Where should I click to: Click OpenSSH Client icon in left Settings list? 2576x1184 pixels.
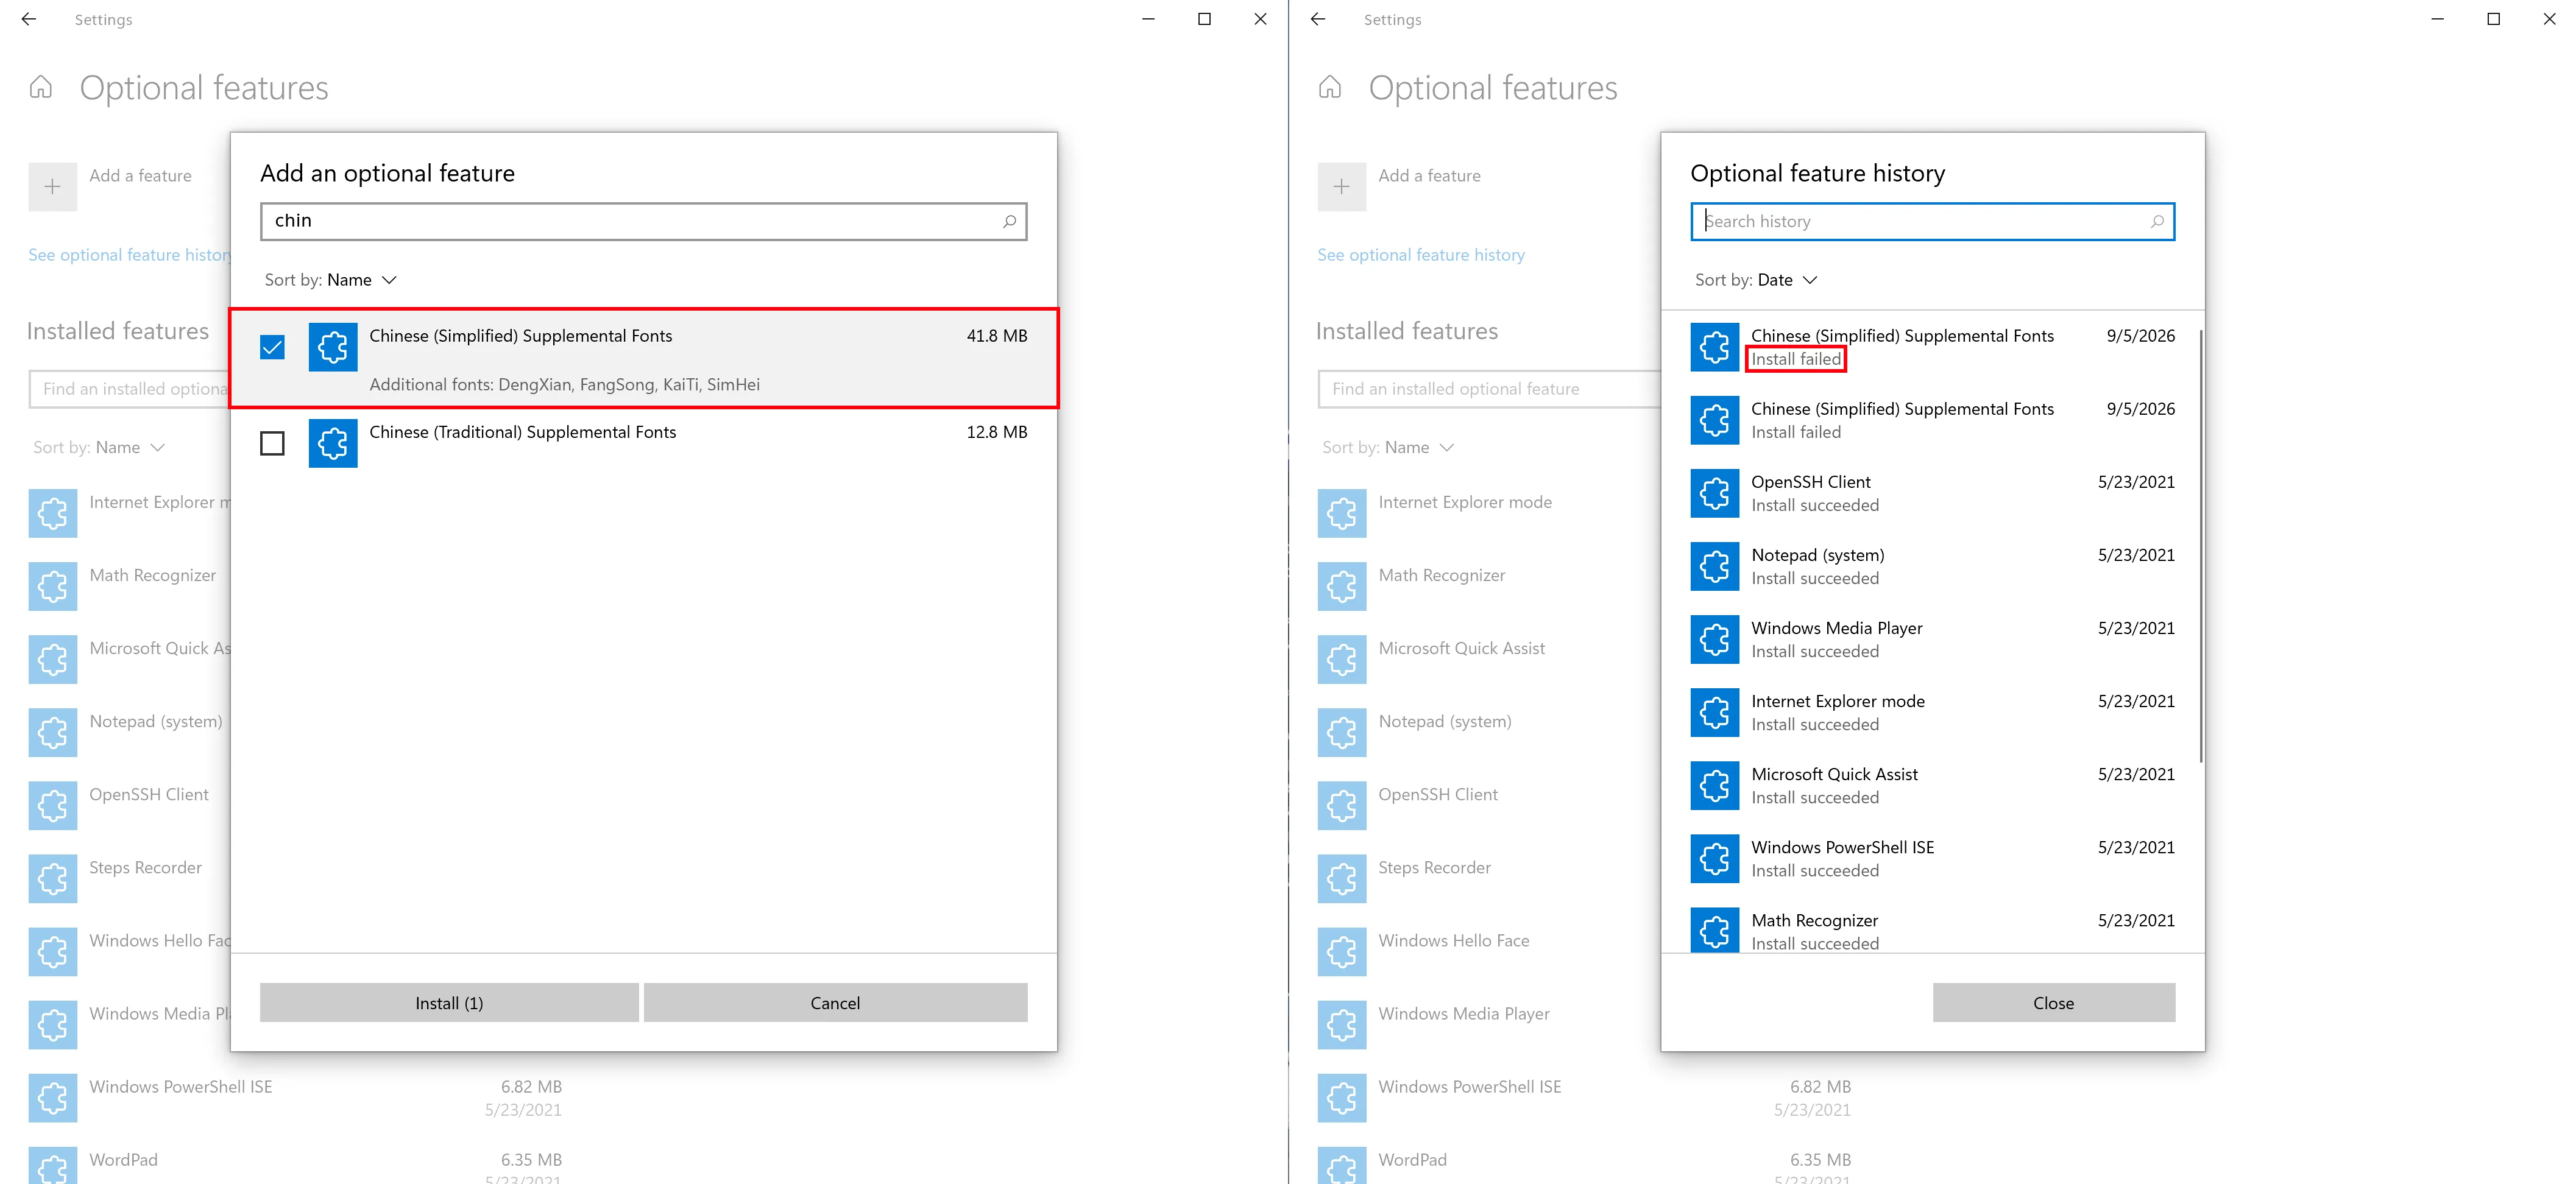(53, 805)
